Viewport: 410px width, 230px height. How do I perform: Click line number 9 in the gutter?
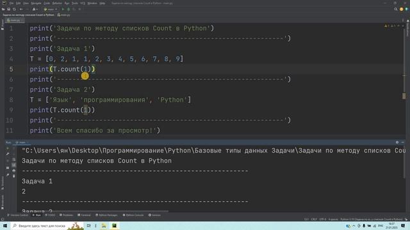11,110
